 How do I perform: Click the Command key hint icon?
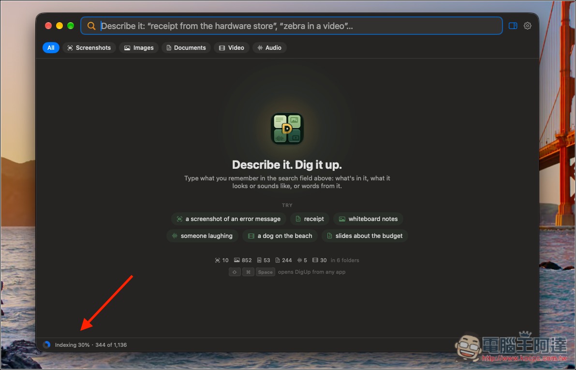click(248, 272)
